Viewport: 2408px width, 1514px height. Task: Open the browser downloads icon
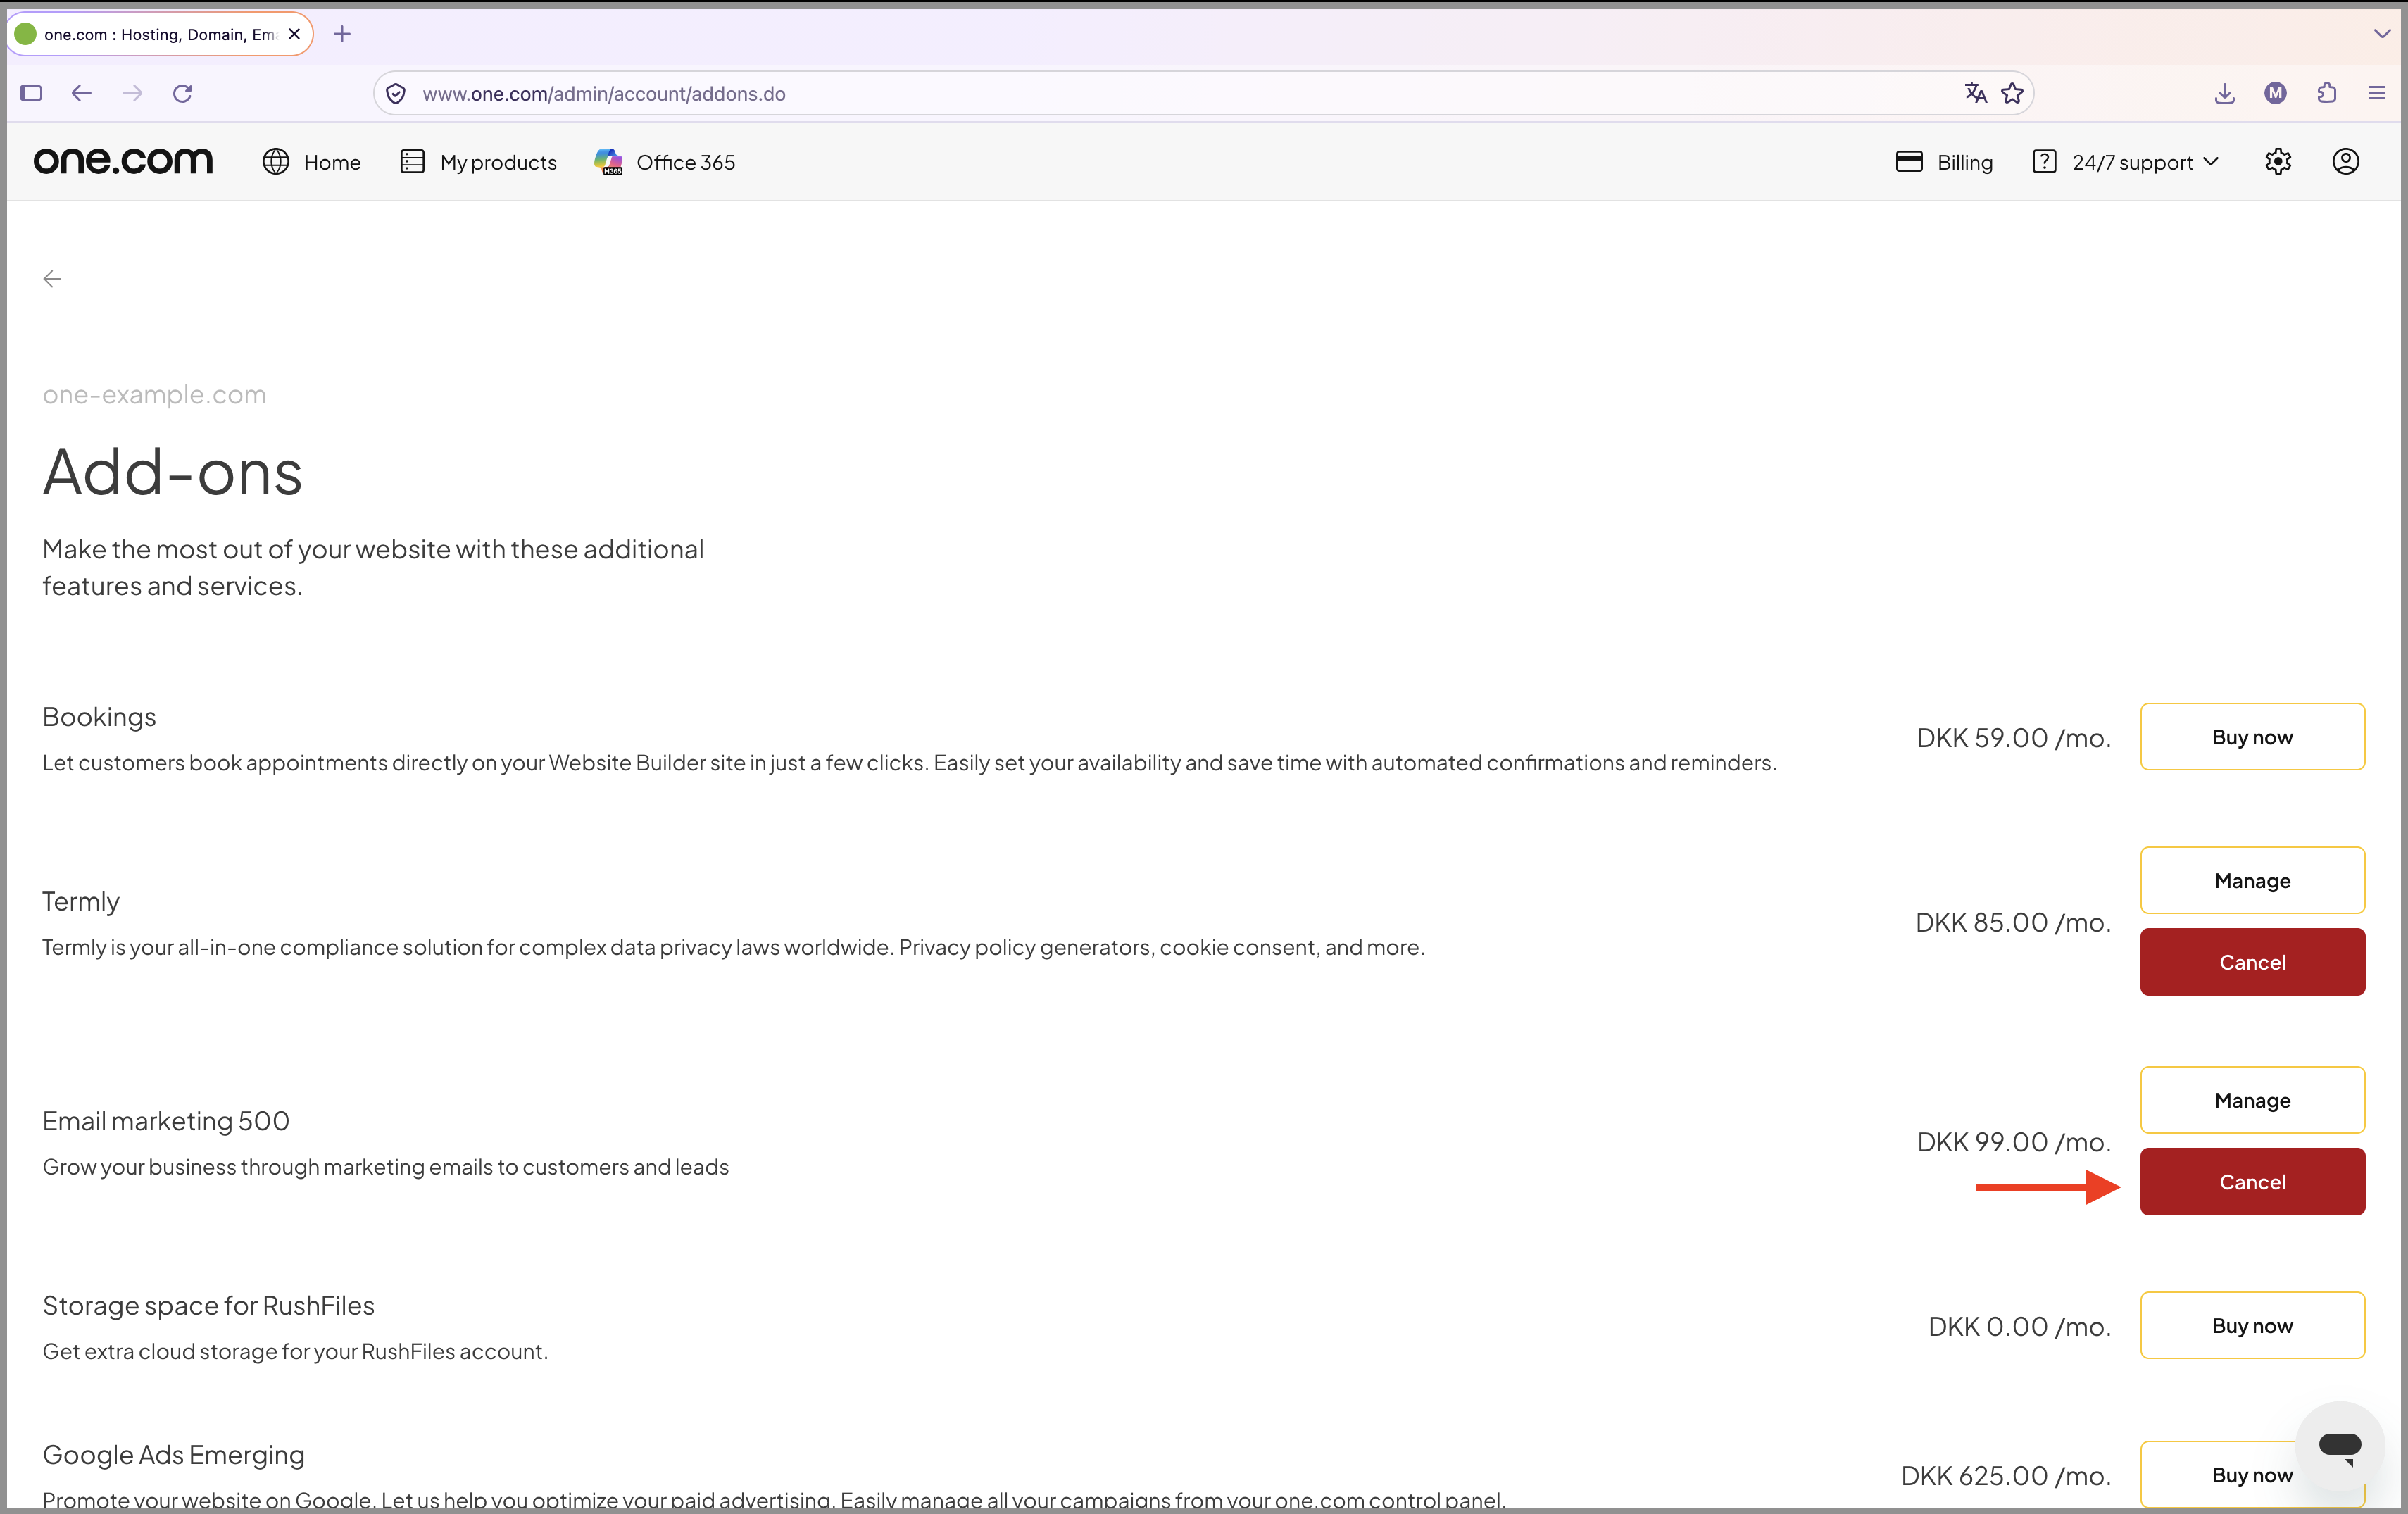click(x=2224, y=93)
